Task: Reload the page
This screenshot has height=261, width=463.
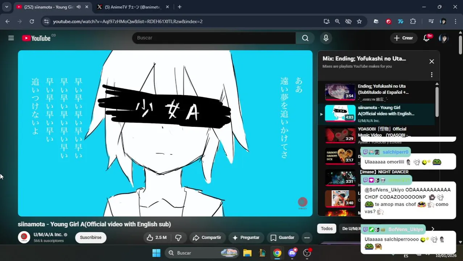Action: coord(32,21)
